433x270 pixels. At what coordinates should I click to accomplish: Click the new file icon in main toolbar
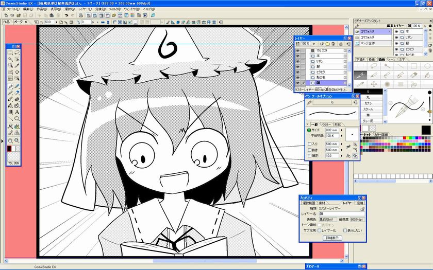pos(6,15)
